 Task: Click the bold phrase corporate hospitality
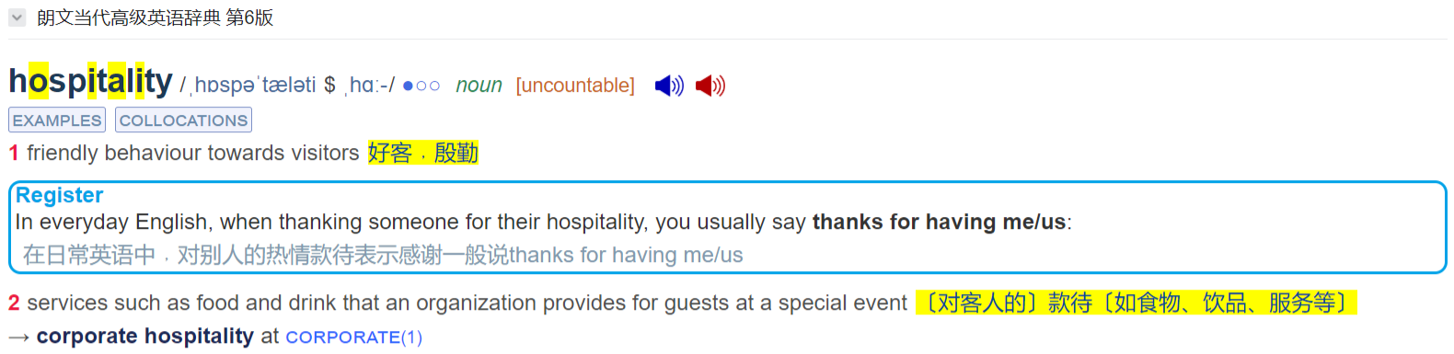(144, 337)
